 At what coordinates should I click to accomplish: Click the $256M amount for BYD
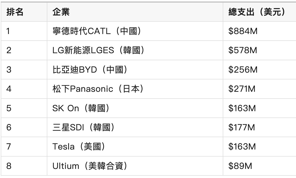coord(243,70)
